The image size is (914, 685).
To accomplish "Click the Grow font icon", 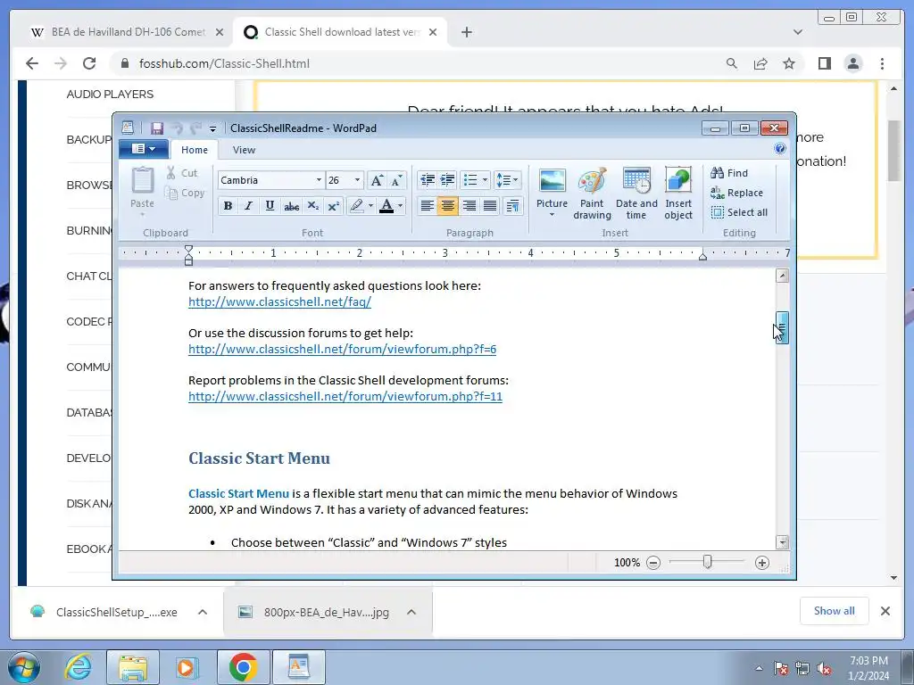I will (378, 180).
